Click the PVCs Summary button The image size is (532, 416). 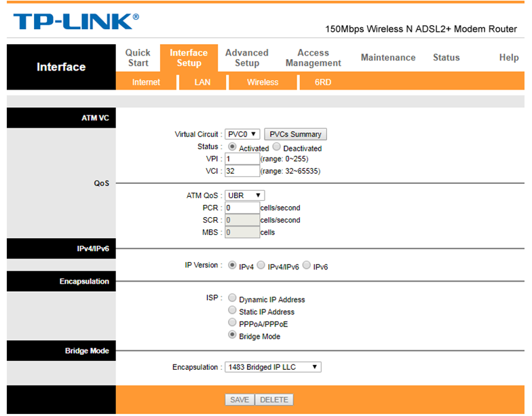[295, 134]
